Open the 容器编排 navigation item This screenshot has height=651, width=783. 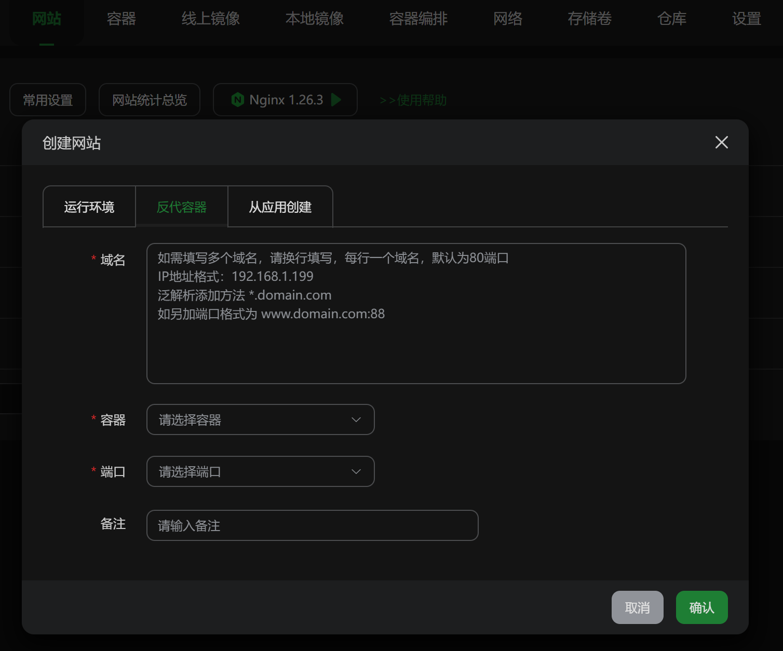pos(419,19)
